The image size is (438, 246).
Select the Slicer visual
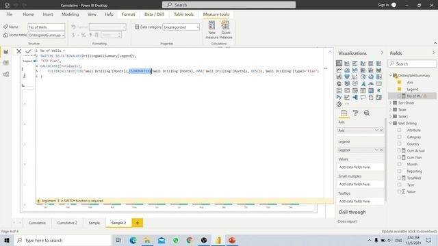(x=355, y=90)
